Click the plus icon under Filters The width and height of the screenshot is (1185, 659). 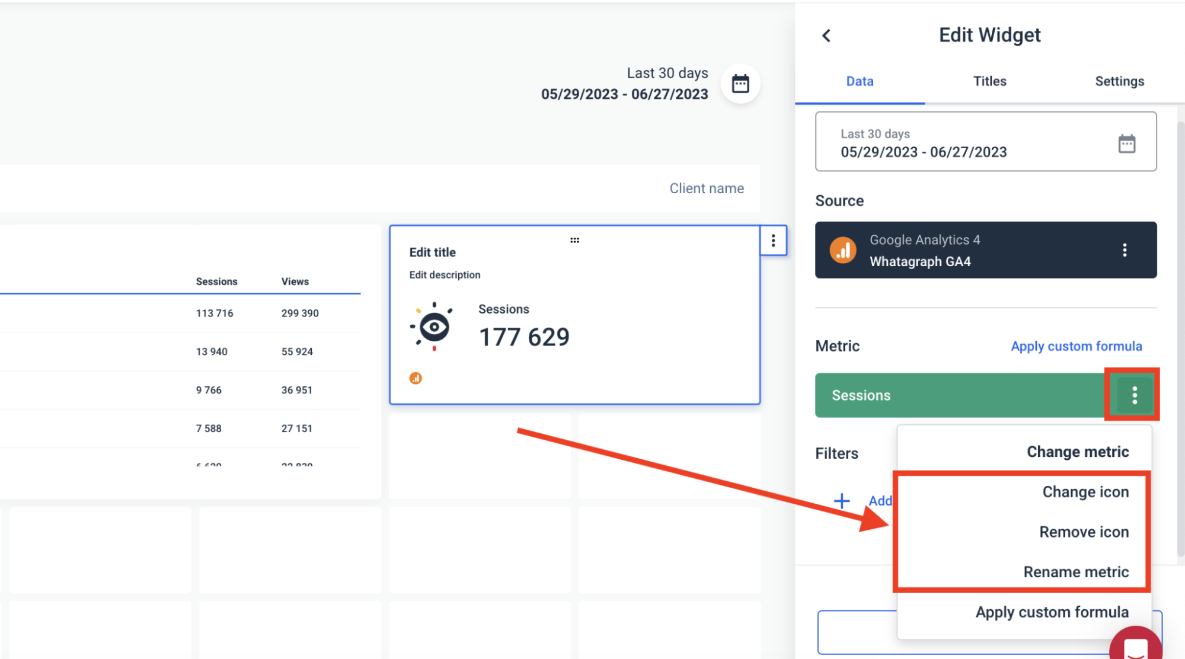[x=841, y=501]
